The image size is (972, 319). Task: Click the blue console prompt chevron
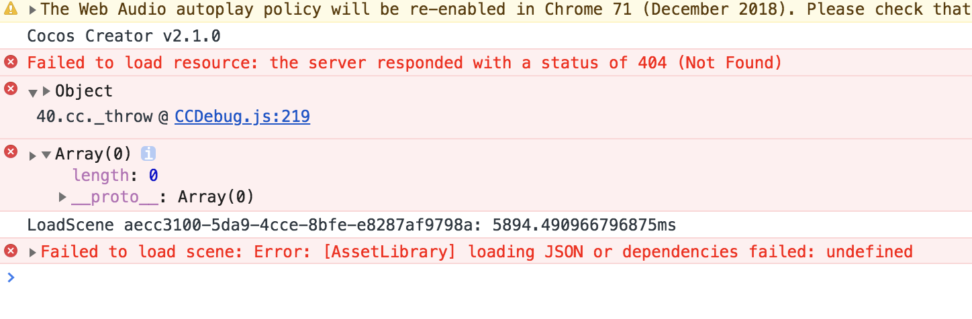9,277
